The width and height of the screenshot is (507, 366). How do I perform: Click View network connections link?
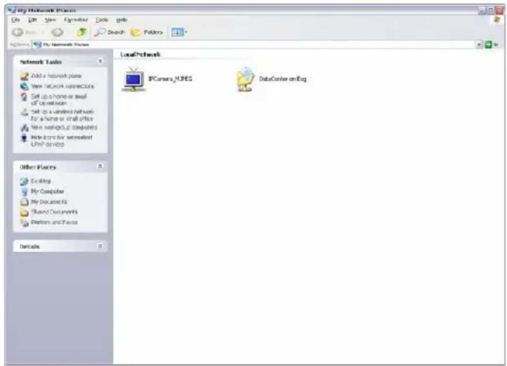[x=63, y=86]
